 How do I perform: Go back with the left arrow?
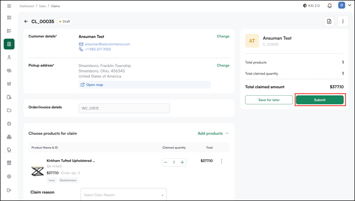(x=26, y=22)
